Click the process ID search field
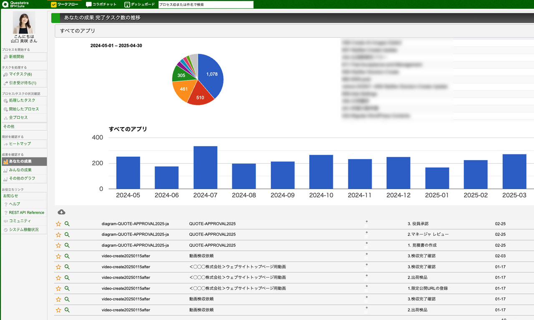This screenshot has height=320, width=534. tap(206, 5)
